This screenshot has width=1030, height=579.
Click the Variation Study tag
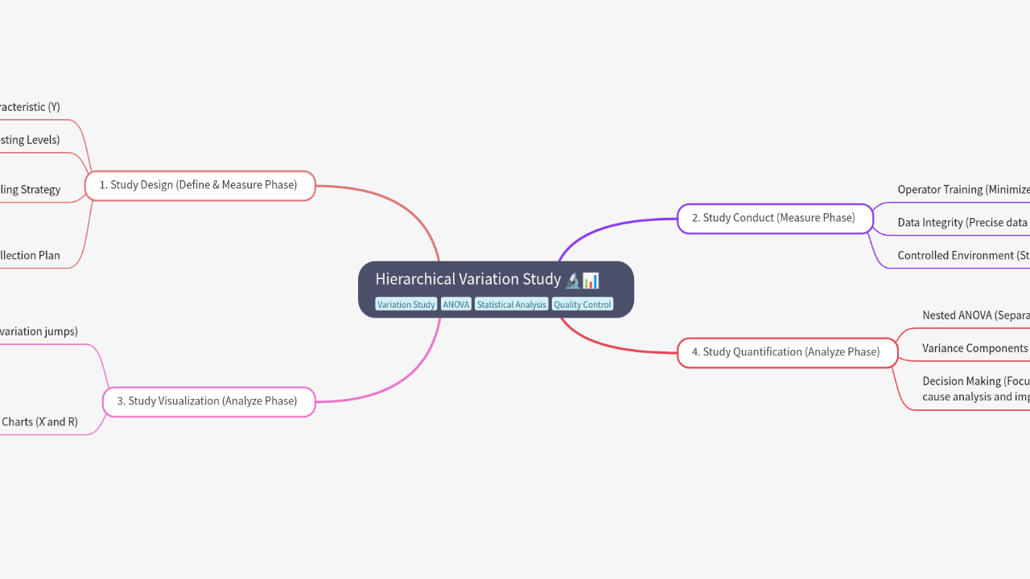pyautogui.click(x=406, y=305)
